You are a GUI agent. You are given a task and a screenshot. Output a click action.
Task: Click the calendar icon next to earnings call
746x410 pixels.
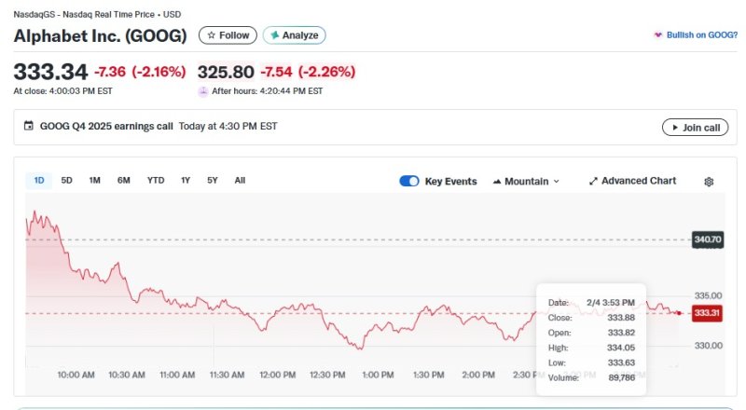[x=28, y=126]
